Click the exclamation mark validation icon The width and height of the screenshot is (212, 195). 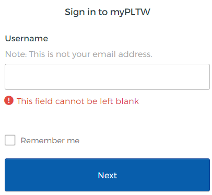coord(9,100)
